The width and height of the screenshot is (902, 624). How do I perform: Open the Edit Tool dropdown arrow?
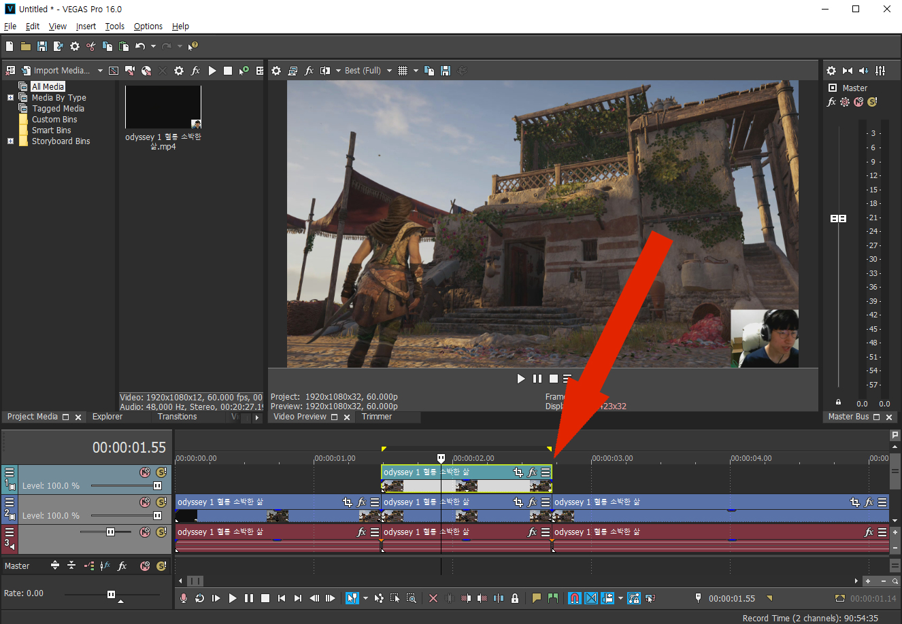coord(365,598)
